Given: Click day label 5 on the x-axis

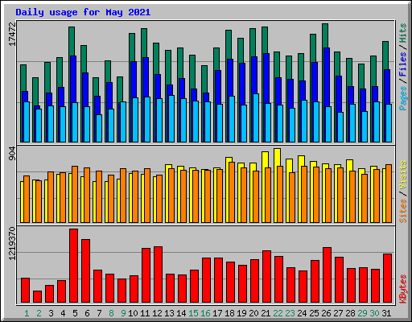Looking at the screenshot, I should coord(75,313).
